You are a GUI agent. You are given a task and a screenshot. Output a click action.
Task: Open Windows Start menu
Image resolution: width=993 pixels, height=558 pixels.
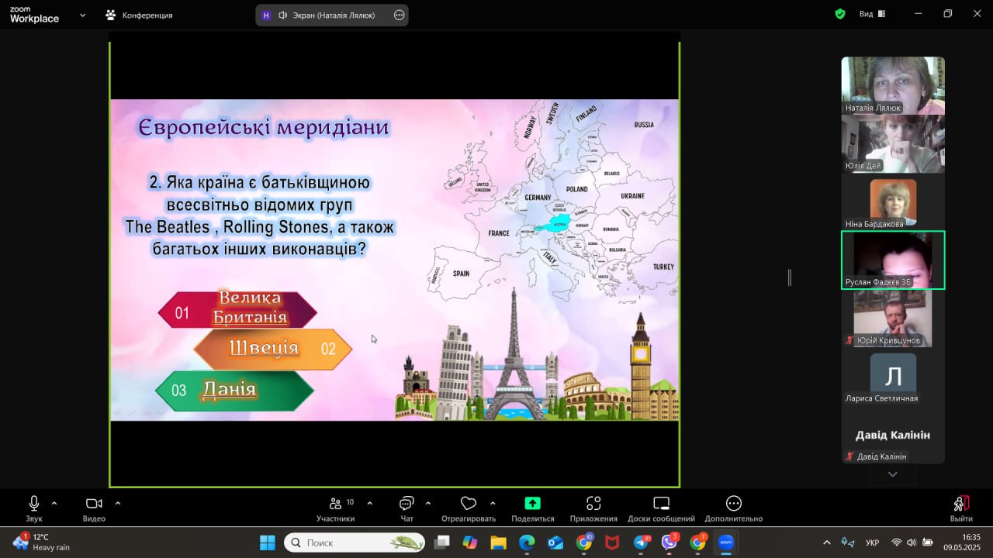click(x=267, y=542)
